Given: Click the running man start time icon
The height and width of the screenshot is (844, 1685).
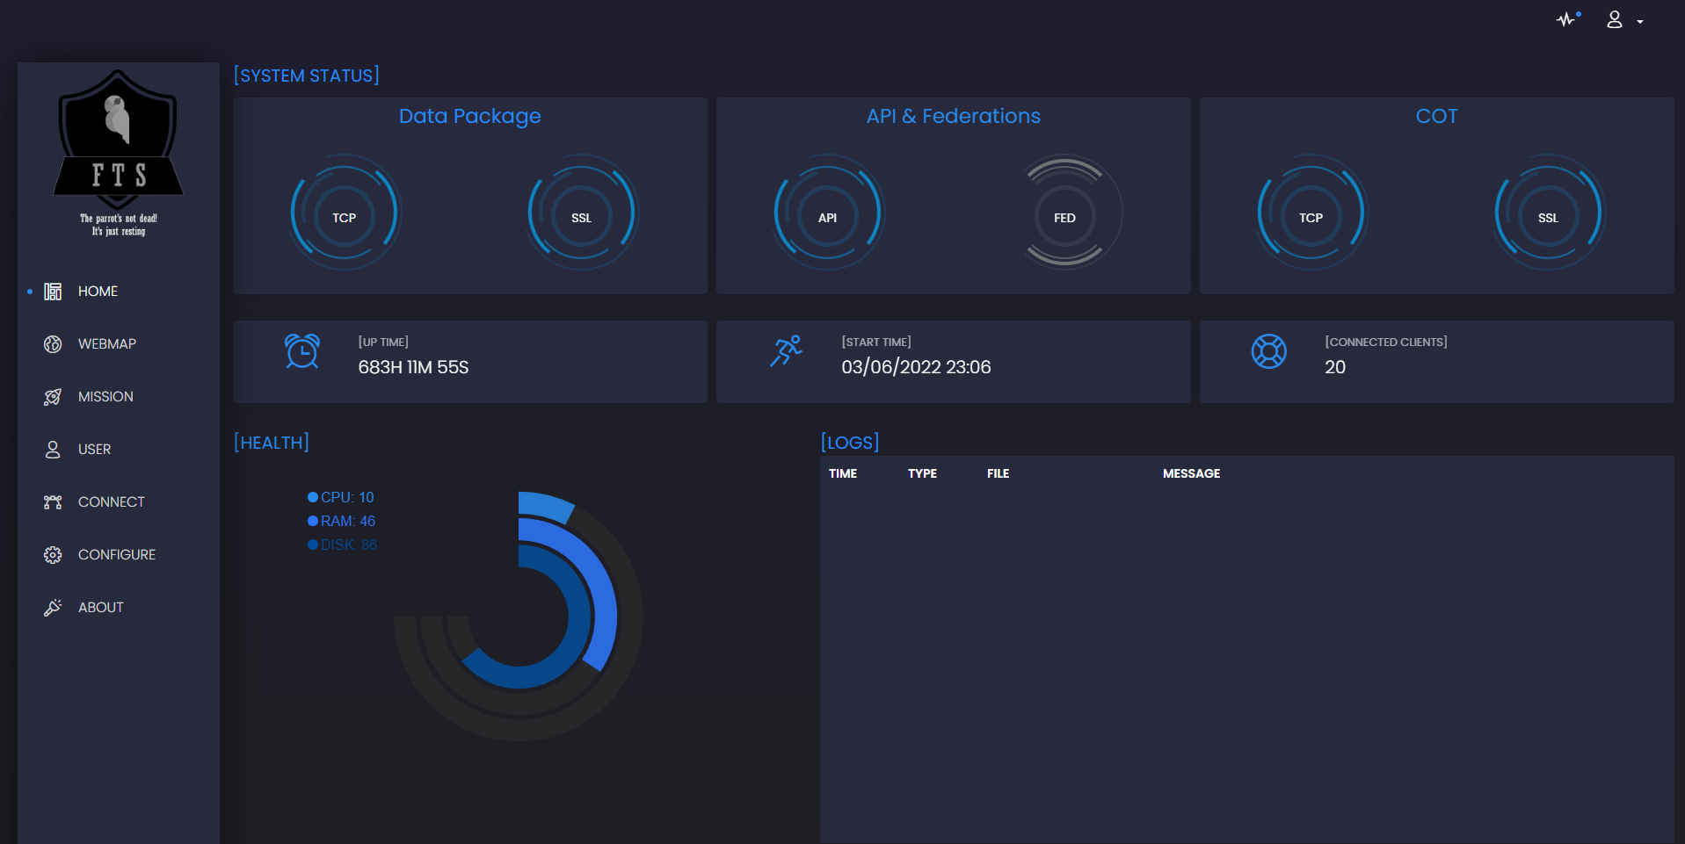Looking at the screenshot, I should click(x=786, y=351).
